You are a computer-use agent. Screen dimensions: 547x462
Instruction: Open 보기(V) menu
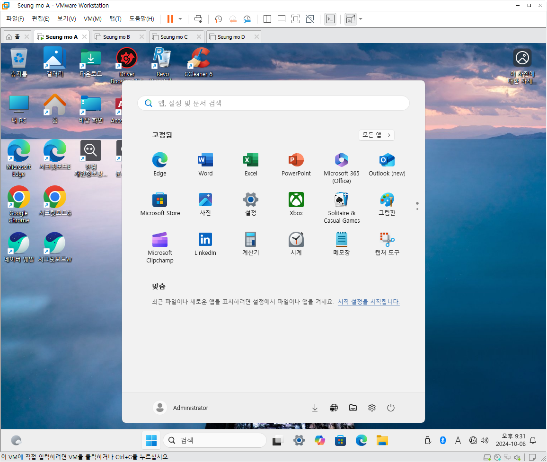(67, 19)
